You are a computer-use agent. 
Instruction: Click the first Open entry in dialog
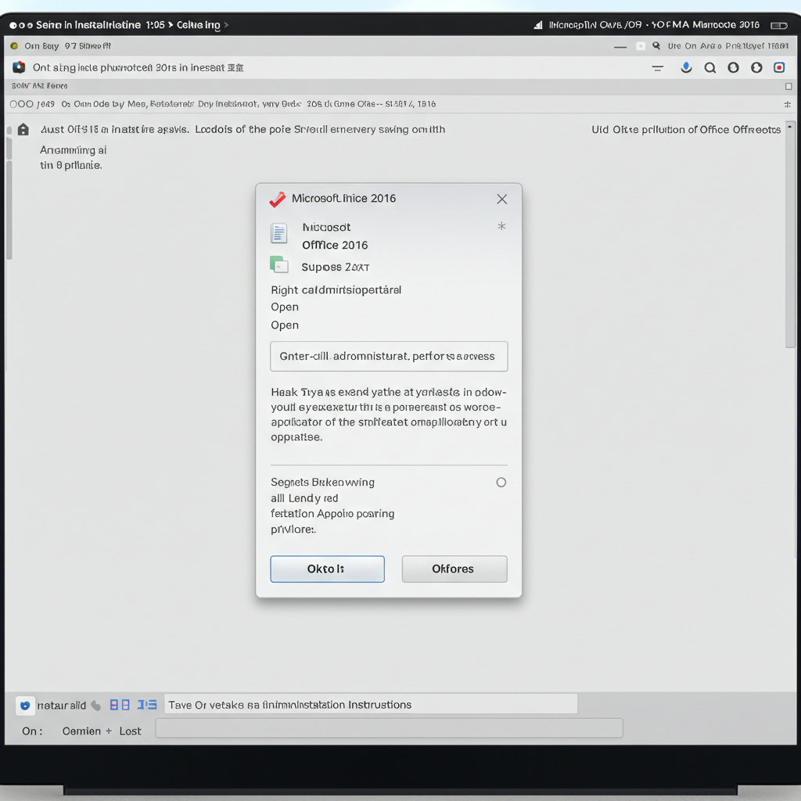pyautogui.click(x=285, y=307)
